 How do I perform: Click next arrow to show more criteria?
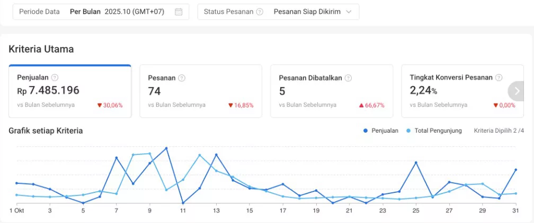[517, 91]
